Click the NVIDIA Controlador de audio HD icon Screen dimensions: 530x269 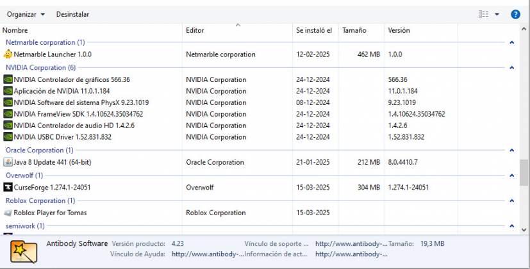[x=8, y=126]
